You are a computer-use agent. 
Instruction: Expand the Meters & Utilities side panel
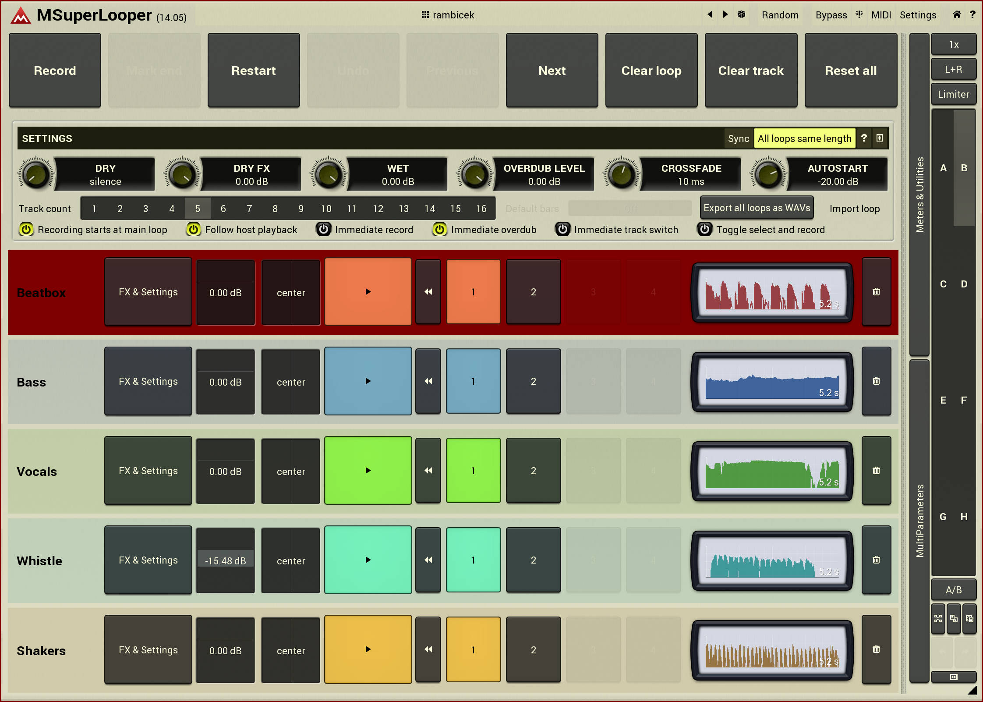919,195
